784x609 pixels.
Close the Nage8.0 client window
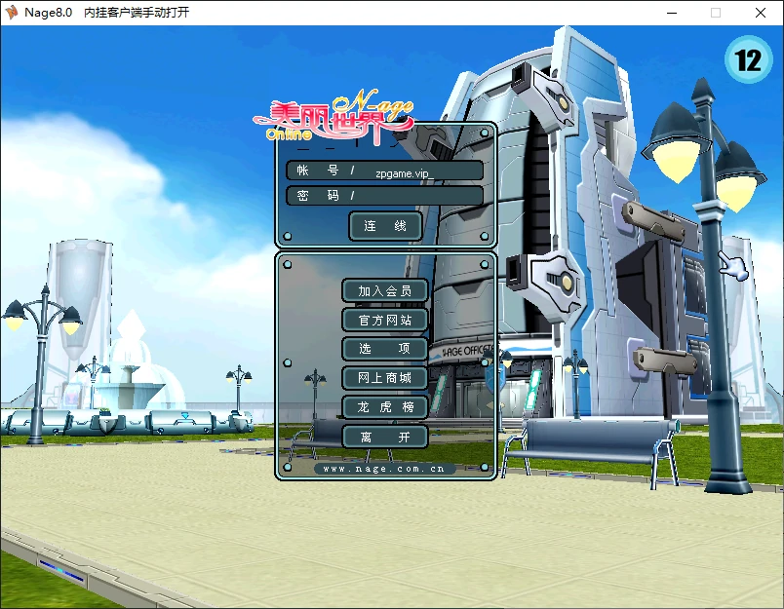[761, 13]
